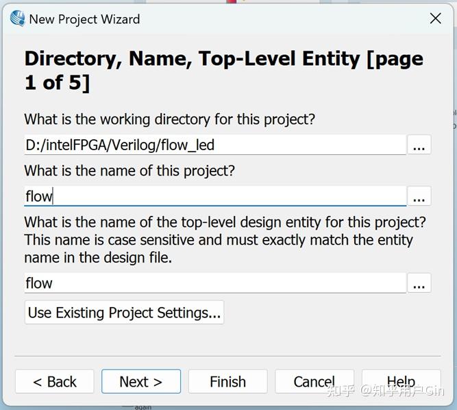The image size is (457, 410).
Task: Open Use Existing Project Settings
Action: click(124, 313)
